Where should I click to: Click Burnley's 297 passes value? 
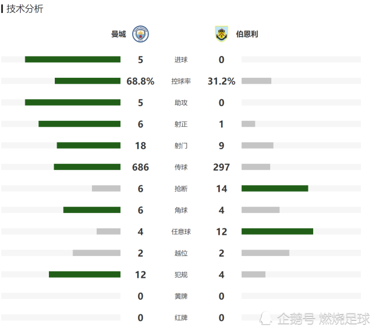pos(222,167)
